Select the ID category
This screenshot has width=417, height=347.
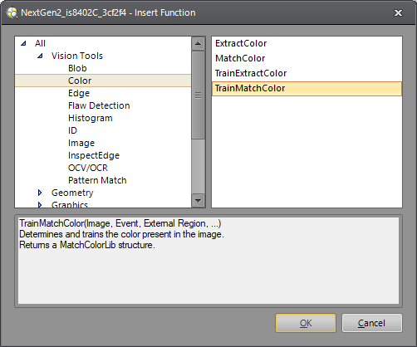tap(72, 130)
